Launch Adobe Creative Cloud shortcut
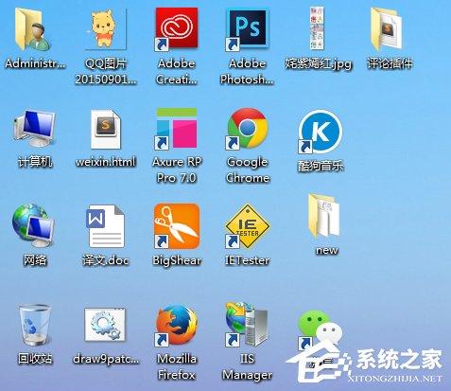Screen dimensions: 451x391 (x=177, y=29)
